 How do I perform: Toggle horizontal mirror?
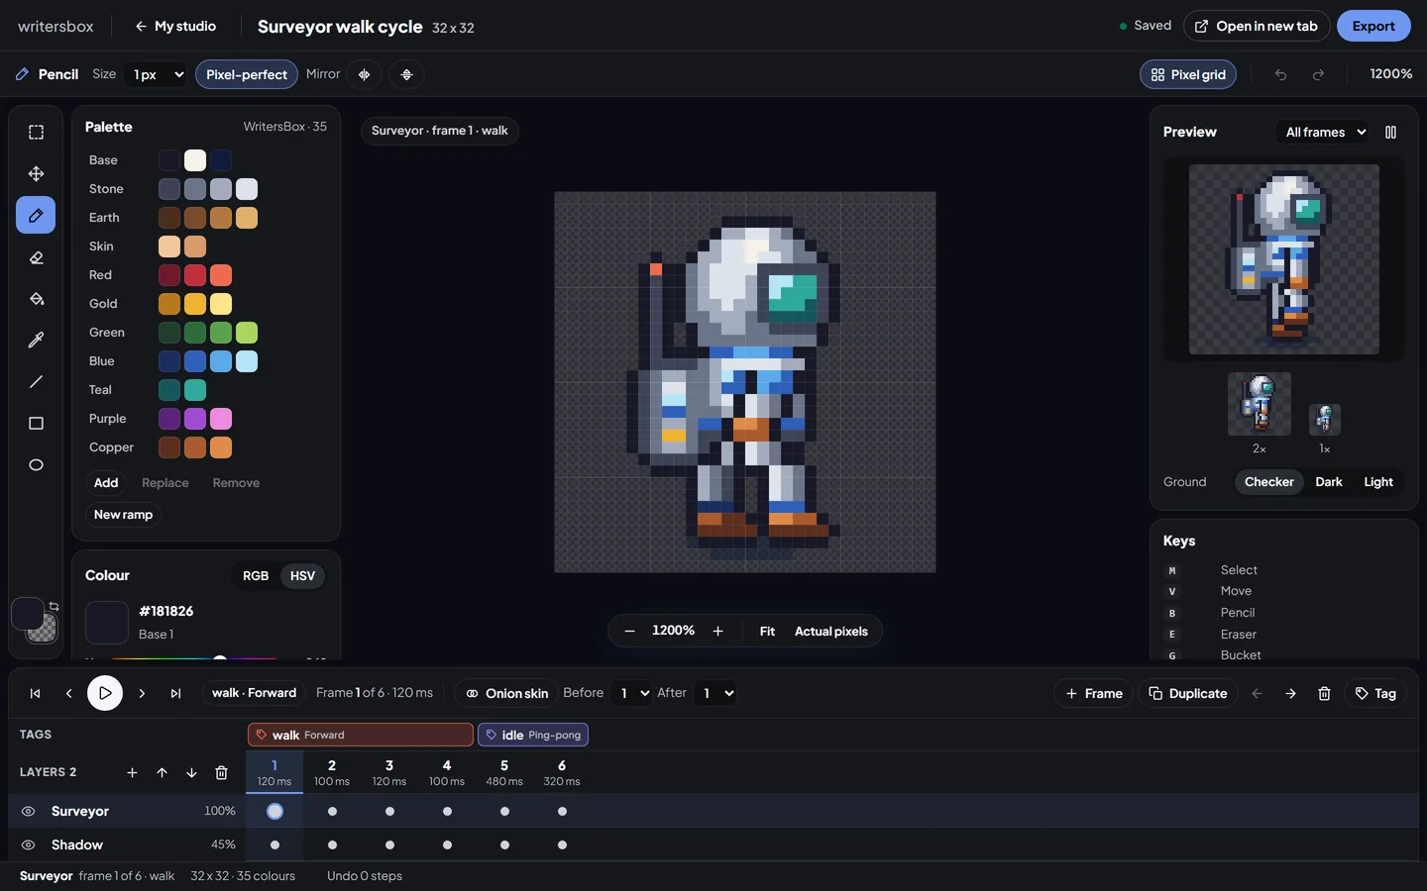[364, 74]
